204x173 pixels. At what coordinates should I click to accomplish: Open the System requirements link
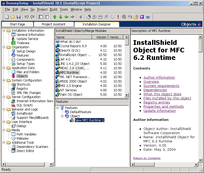[161, 86]
